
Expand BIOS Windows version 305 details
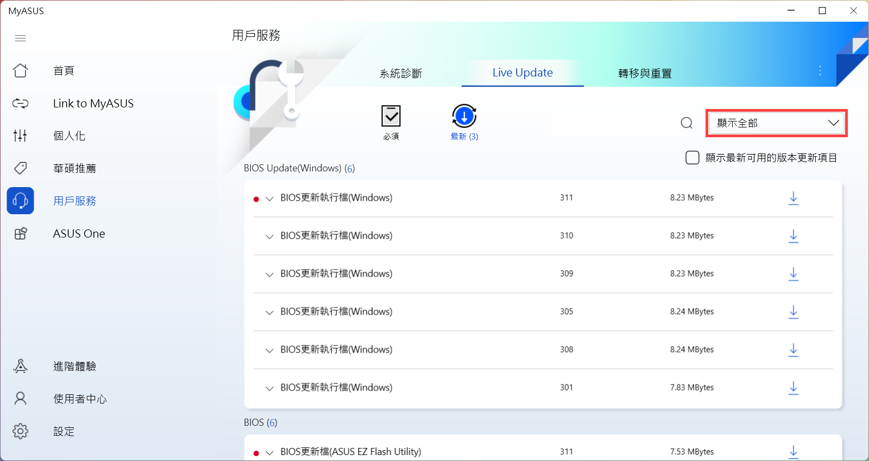click(269, 312)
